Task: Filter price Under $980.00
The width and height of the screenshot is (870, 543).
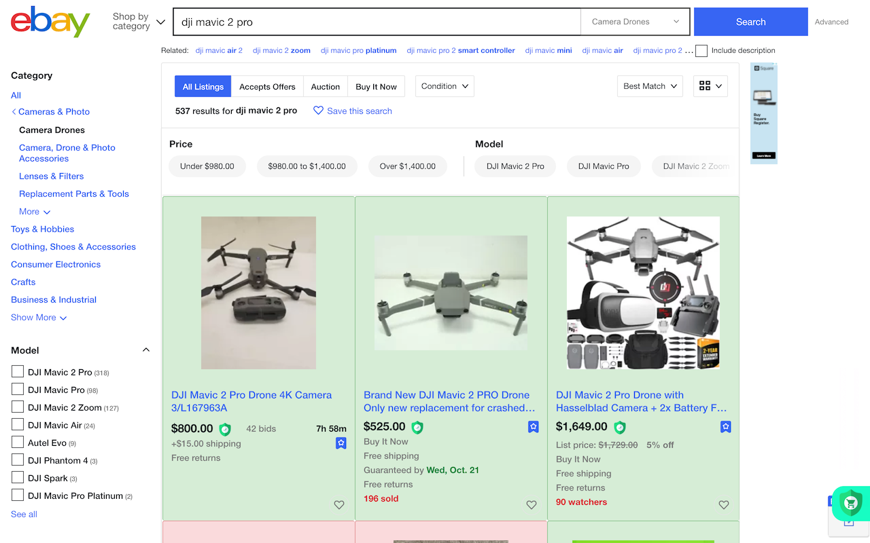Action: point(207,166)
